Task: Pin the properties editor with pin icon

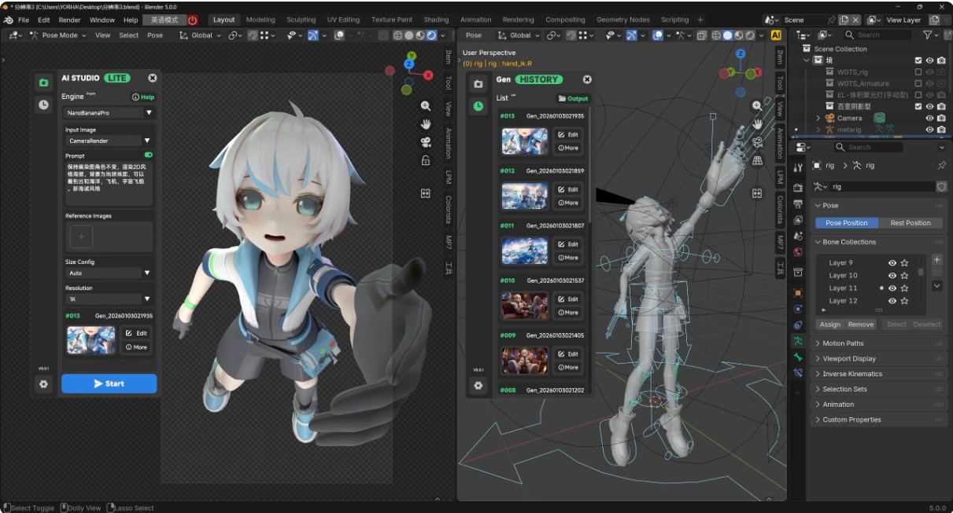Action: tap(941, 166)
